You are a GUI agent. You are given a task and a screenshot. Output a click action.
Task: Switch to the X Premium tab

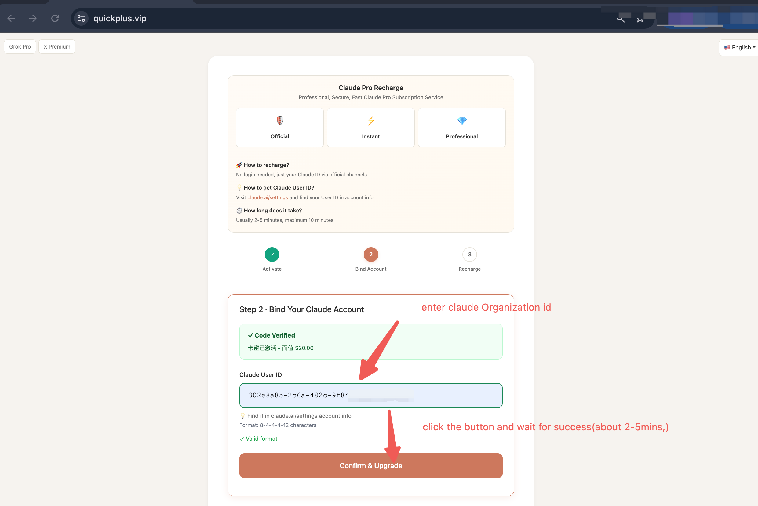pos(57,46)
